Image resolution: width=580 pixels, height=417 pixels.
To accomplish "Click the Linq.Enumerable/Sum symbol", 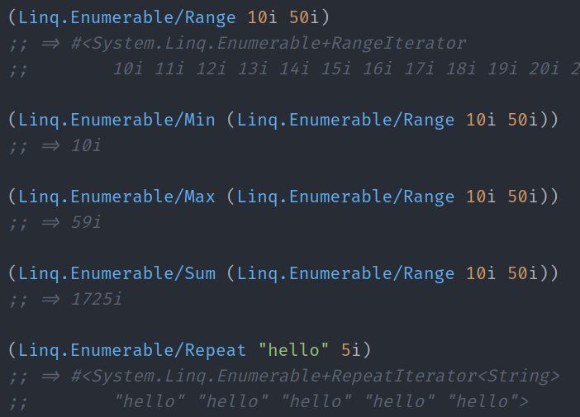I will [116, 273].
